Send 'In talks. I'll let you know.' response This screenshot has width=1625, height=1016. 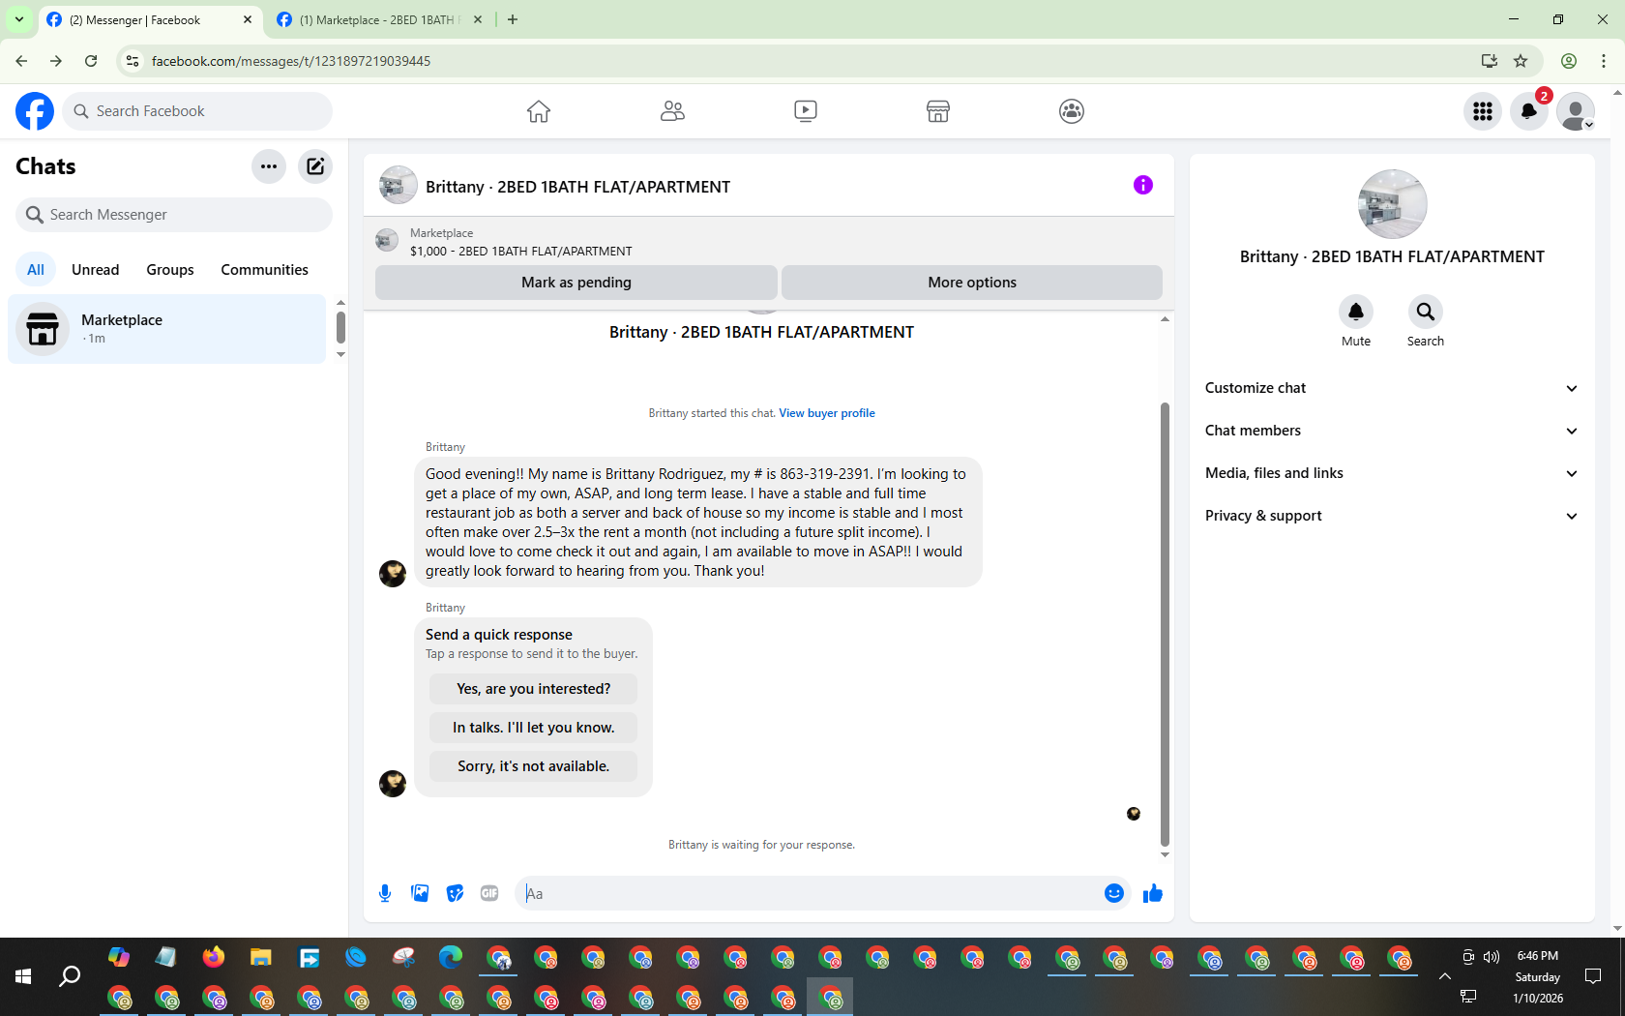pos(534,728)
